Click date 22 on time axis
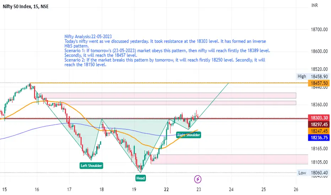This screenshot has height=195, width=331. click(x=167, y=189)
